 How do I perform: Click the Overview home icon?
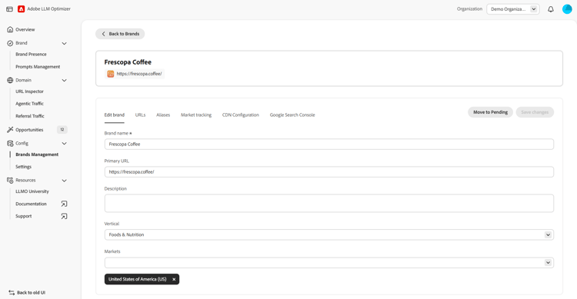click(10, 29)
